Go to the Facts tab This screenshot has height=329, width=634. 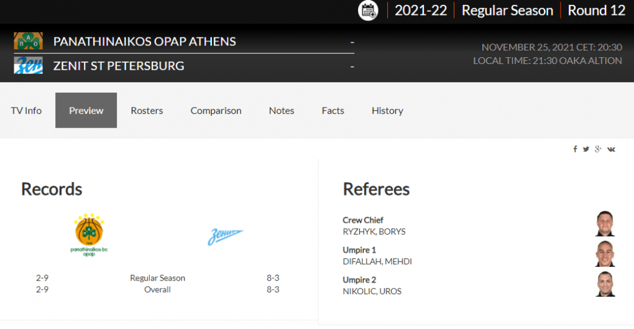pyautogui.click(x=333, y=111)
